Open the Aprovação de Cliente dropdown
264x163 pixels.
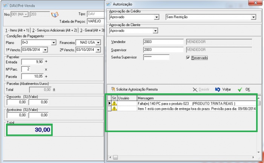[156, 31]
